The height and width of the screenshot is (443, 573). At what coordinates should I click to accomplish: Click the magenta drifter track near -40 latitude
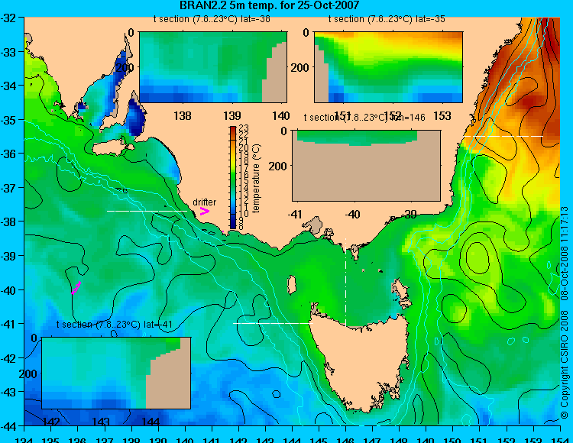click(76, 288)
